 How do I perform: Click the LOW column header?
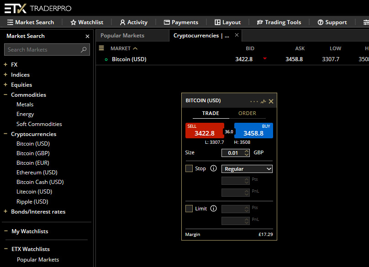pyautogui.click(x=335, y=48)
